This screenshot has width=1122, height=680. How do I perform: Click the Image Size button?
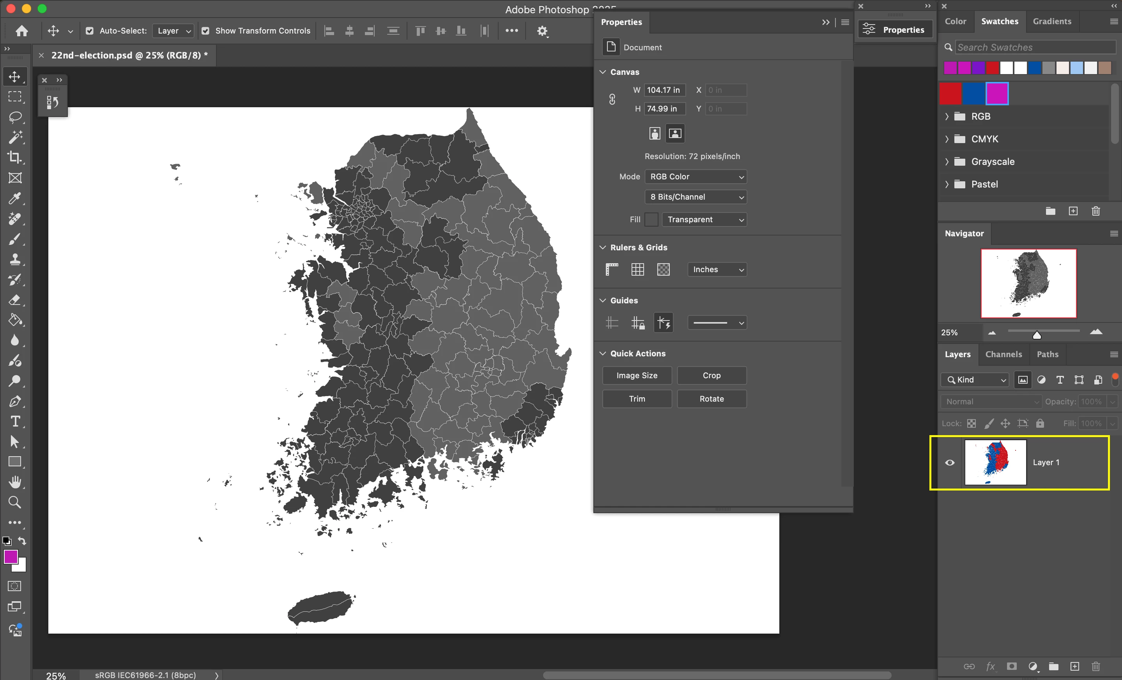637,375
